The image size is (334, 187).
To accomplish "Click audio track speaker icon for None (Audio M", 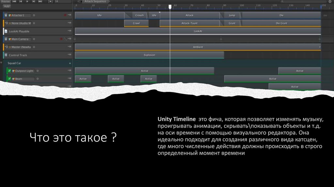I will pos(6,23).
